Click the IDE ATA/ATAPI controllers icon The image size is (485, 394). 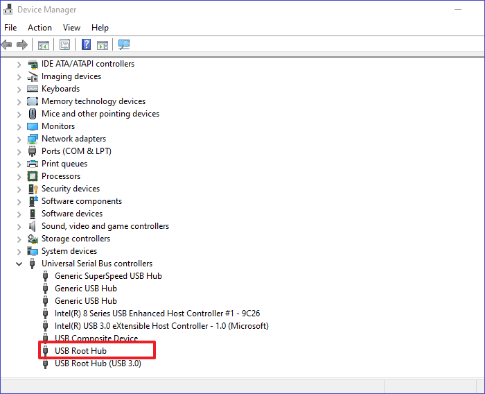[33, 64]
